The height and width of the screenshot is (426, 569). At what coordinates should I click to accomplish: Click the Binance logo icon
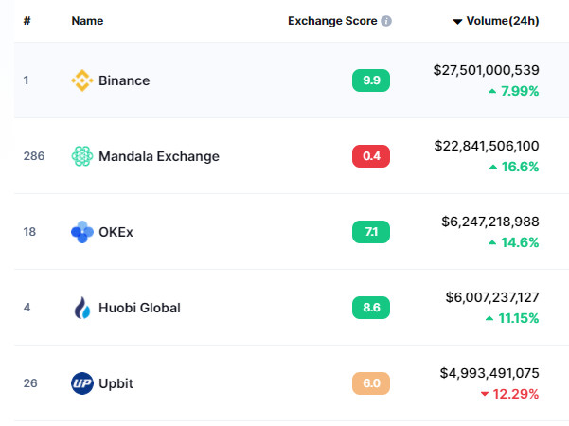(82, 80)
